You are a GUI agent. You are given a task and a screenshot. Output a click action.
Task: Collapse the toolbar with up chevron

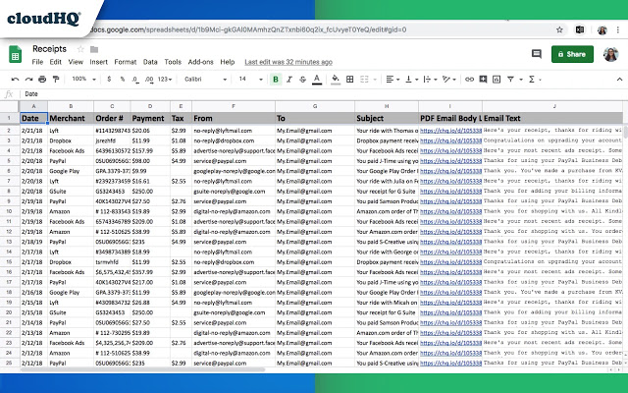point(619,80)
